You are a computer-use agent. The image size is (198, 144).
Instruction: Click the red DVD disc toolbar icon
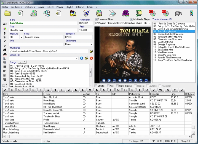coord(165,13)
